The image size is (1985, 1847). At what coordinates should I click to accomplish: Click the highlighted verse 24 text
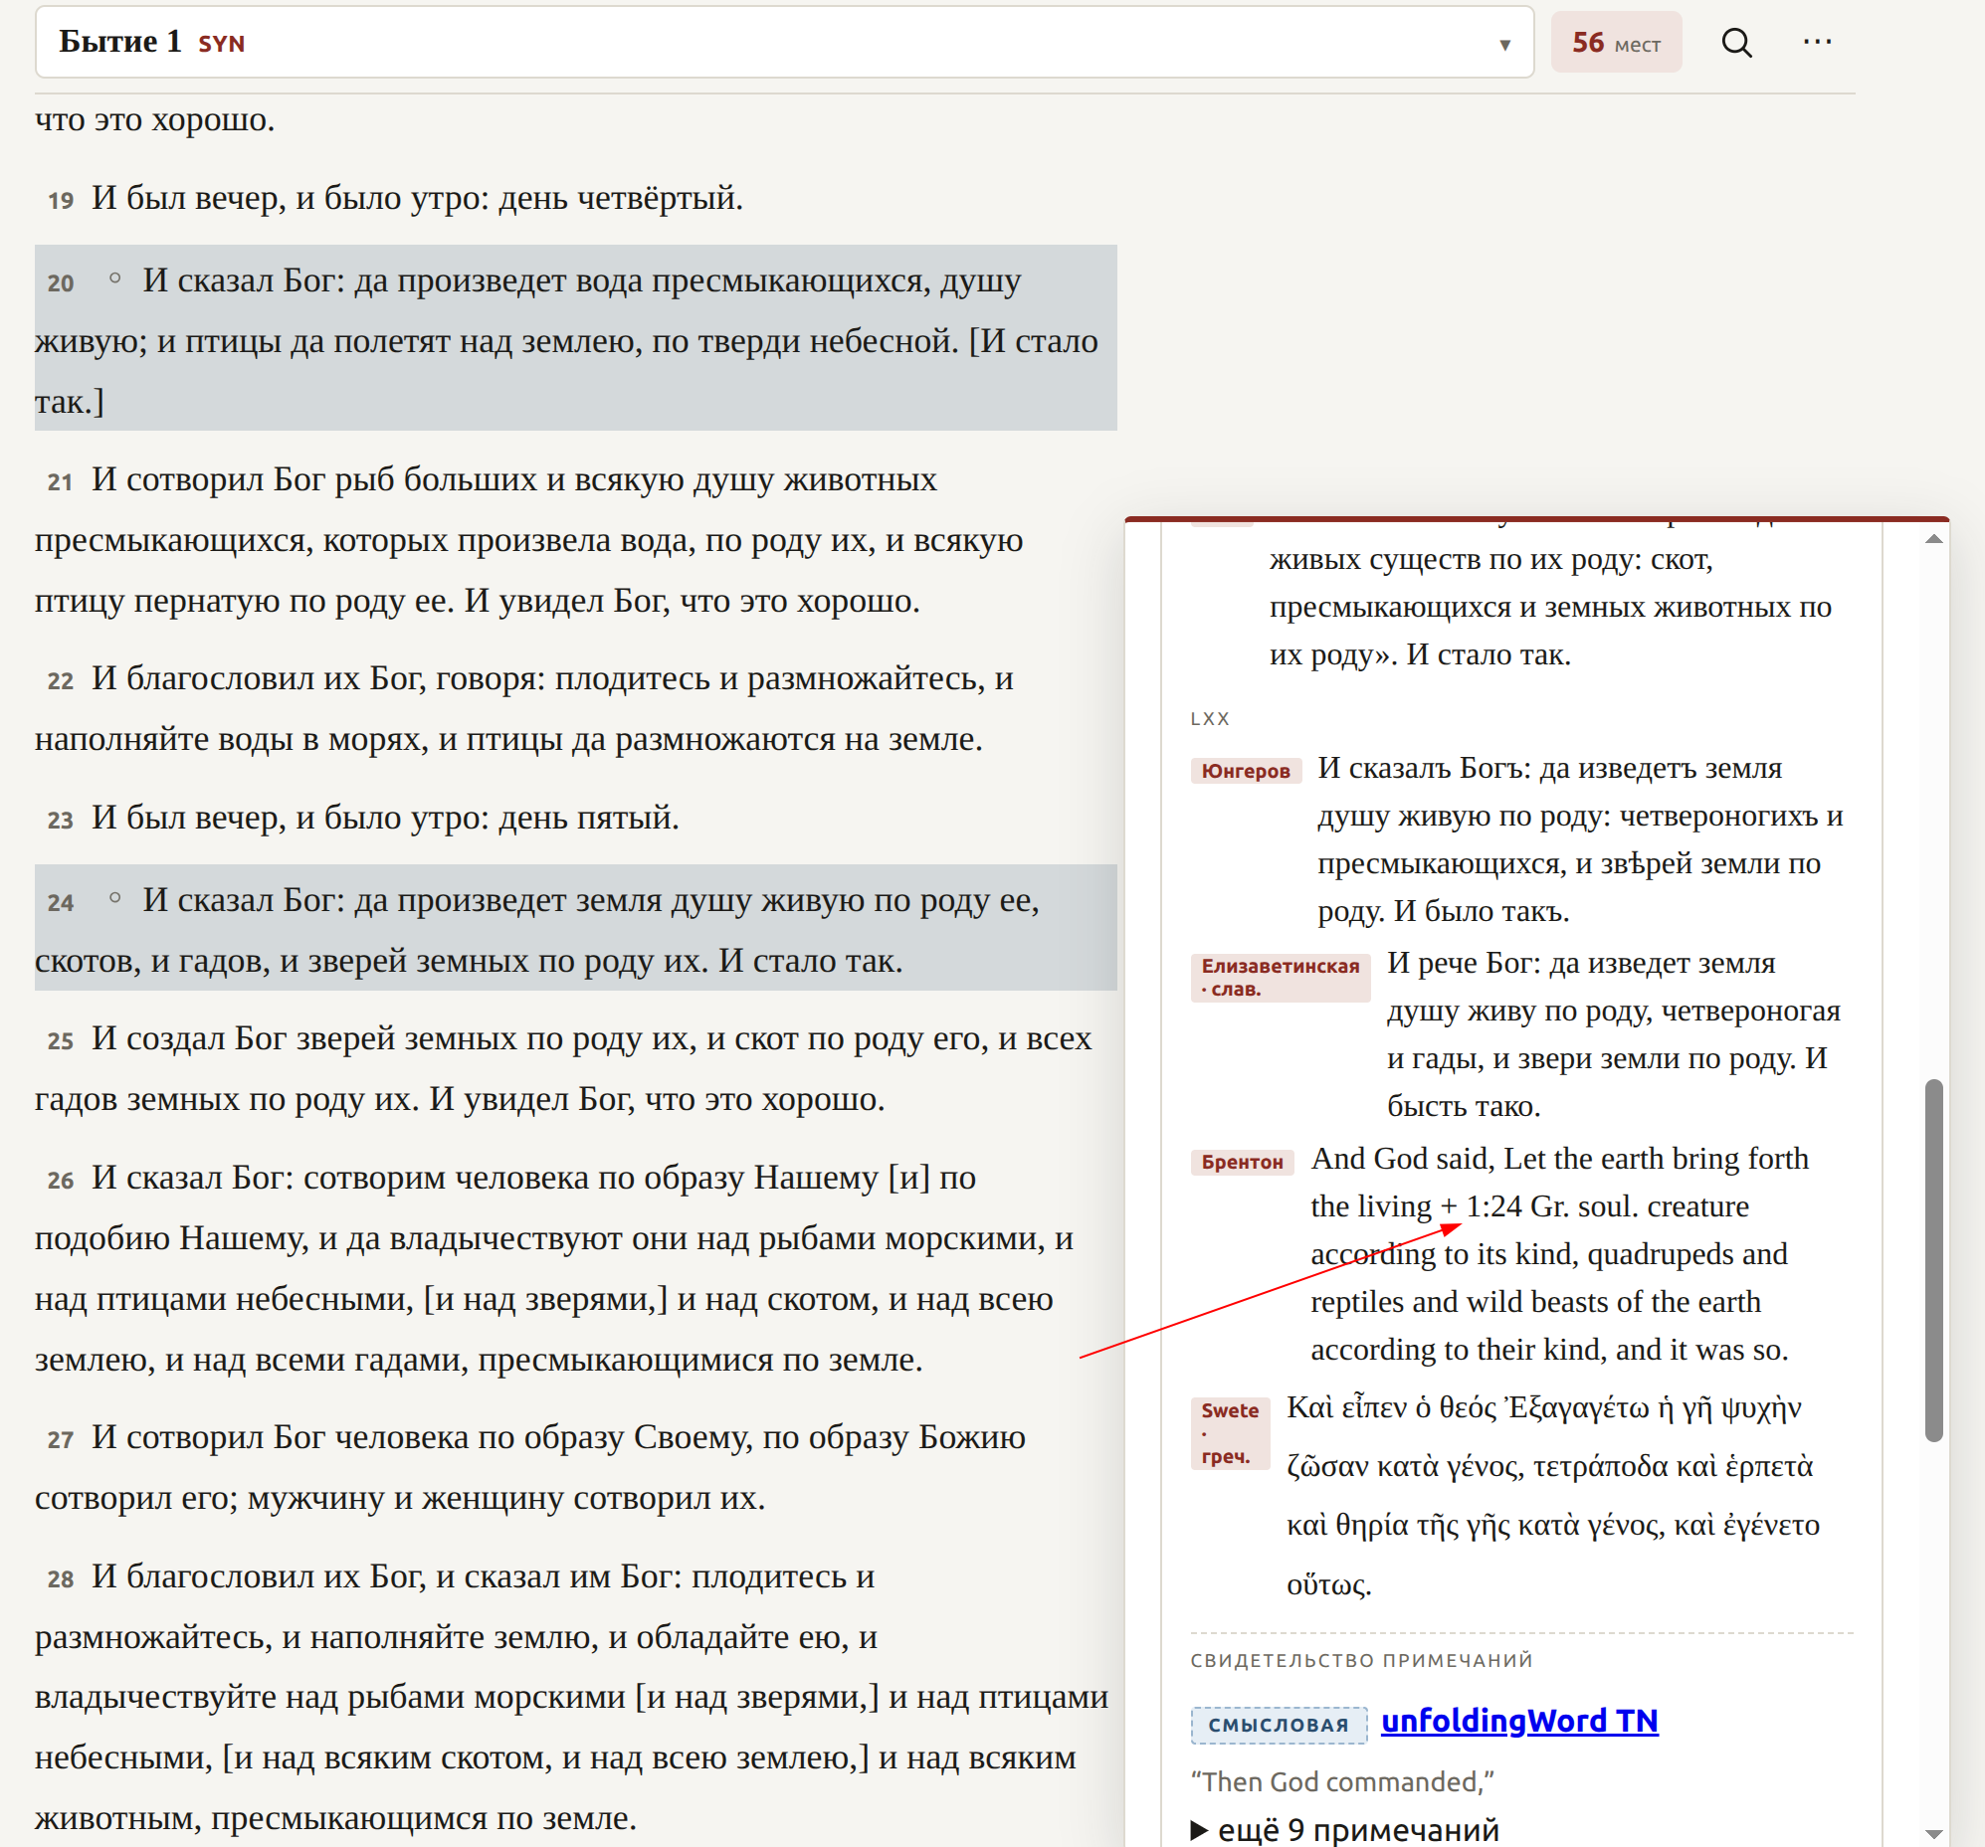(575, 928)
